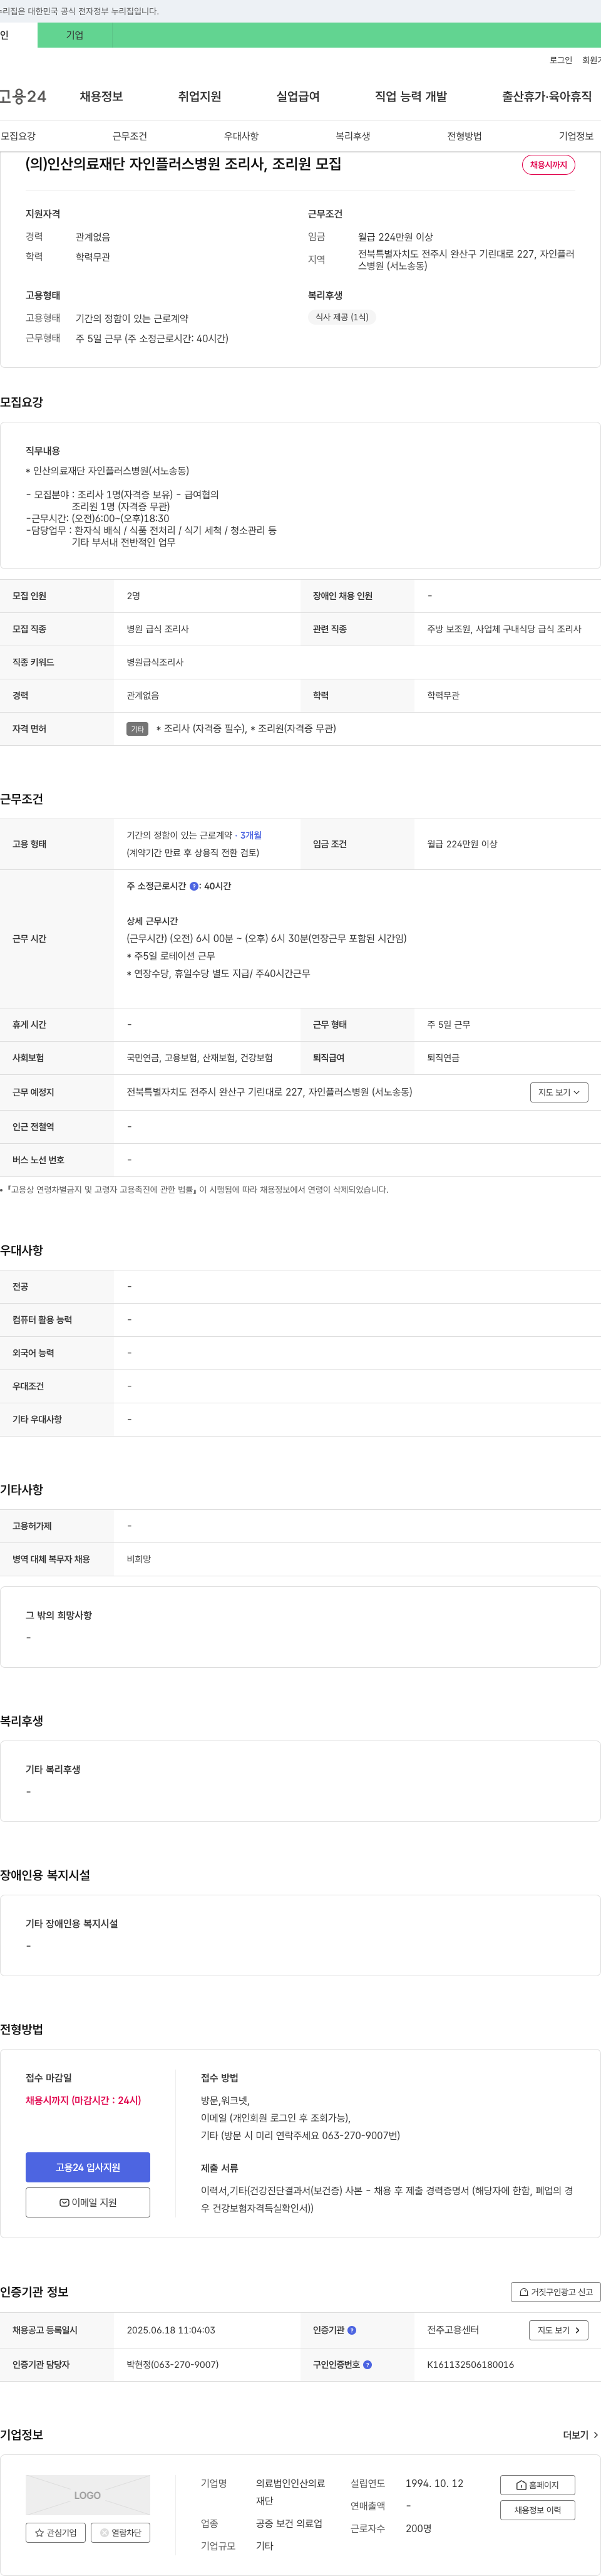
Task: Jump to the 우대사항 section tab
Action: [240, 136]
